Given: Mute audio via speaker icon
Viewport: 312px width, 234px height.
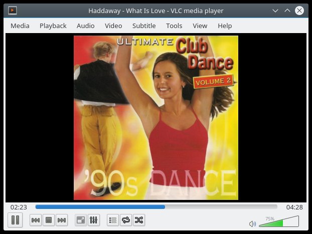Looking at the screenshot, I should [x=252, y=224].
